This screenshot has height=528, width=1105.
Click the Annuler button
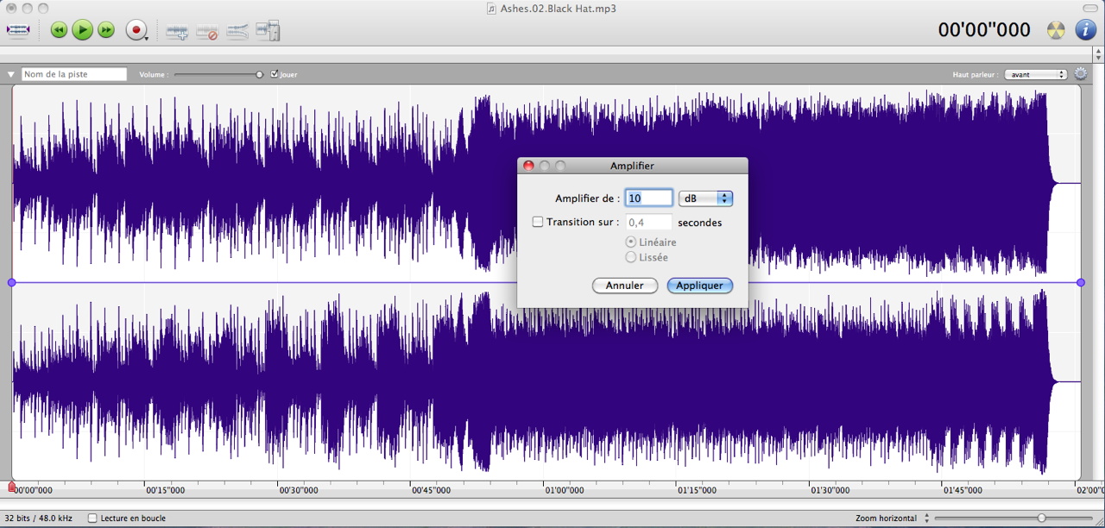625,286
